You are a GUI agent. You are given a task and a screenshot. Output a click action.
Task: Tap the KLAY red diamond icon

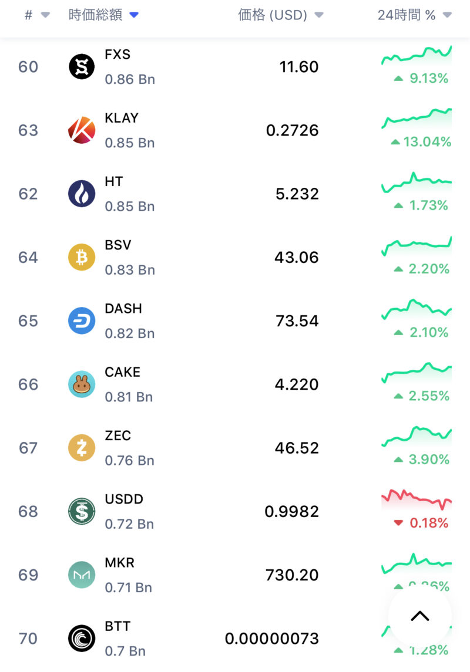[82, 130]
